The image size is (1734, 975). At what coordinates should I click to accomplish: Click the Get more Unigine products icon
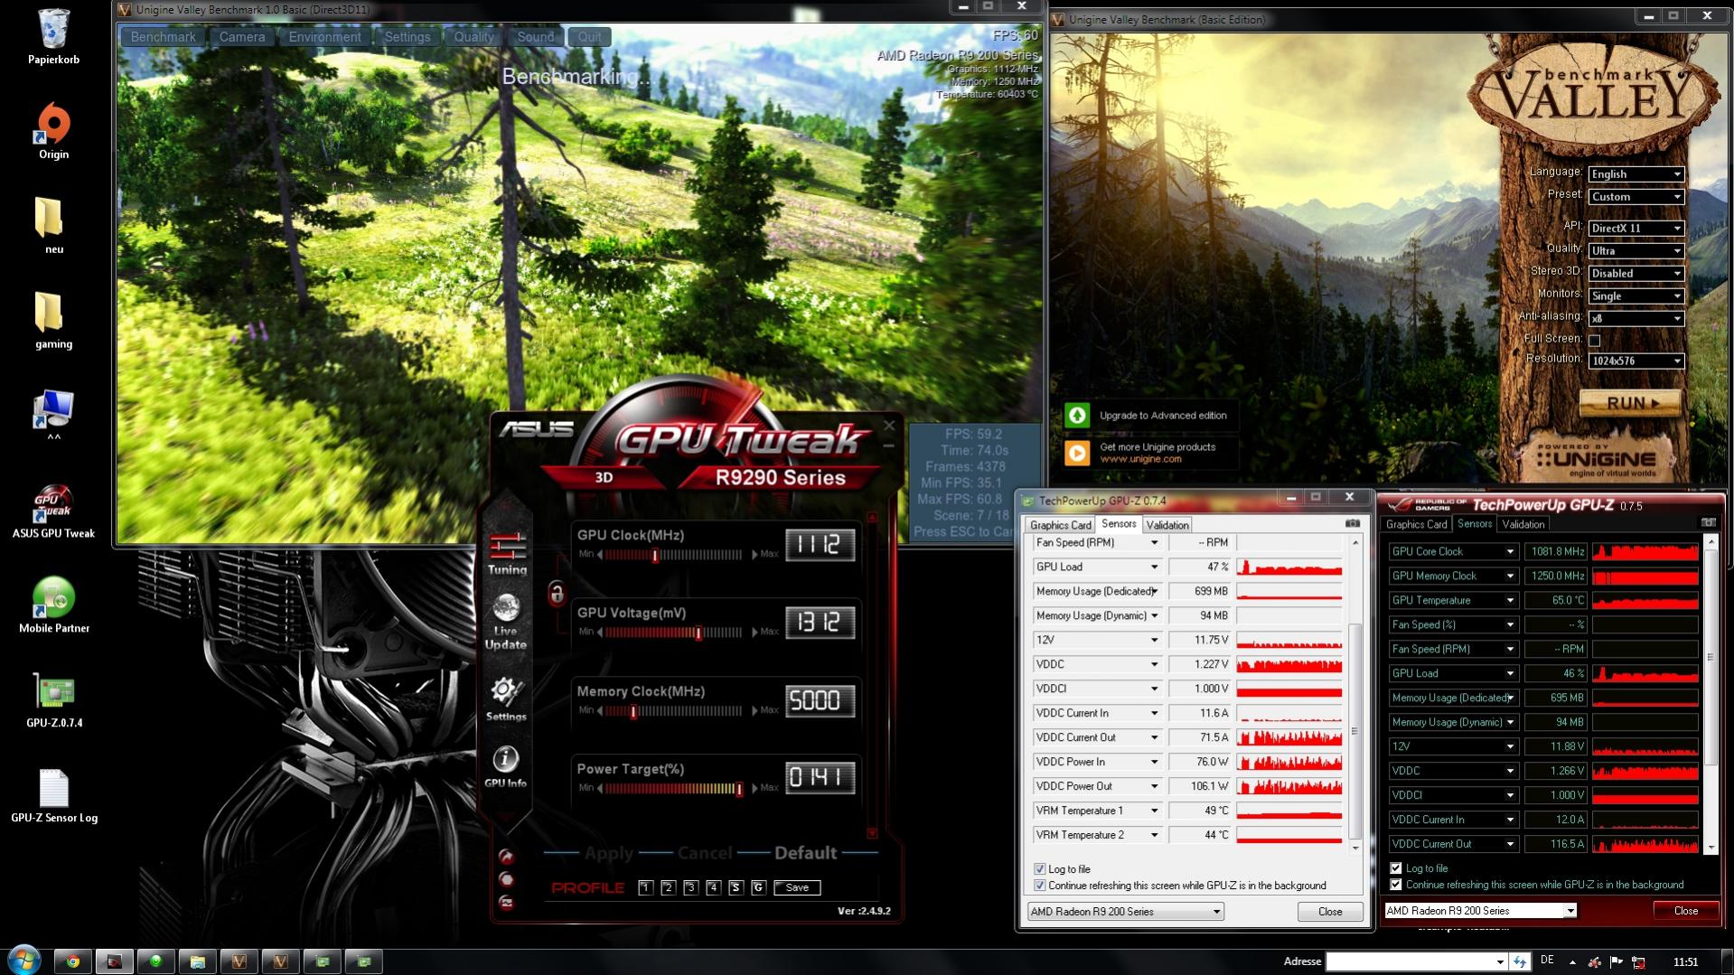[1076, 452]
